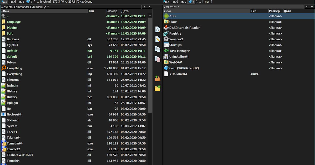This screenshot has width=315, height=165.
Task: Select drive e in left panel
Action: coord(21,2)
